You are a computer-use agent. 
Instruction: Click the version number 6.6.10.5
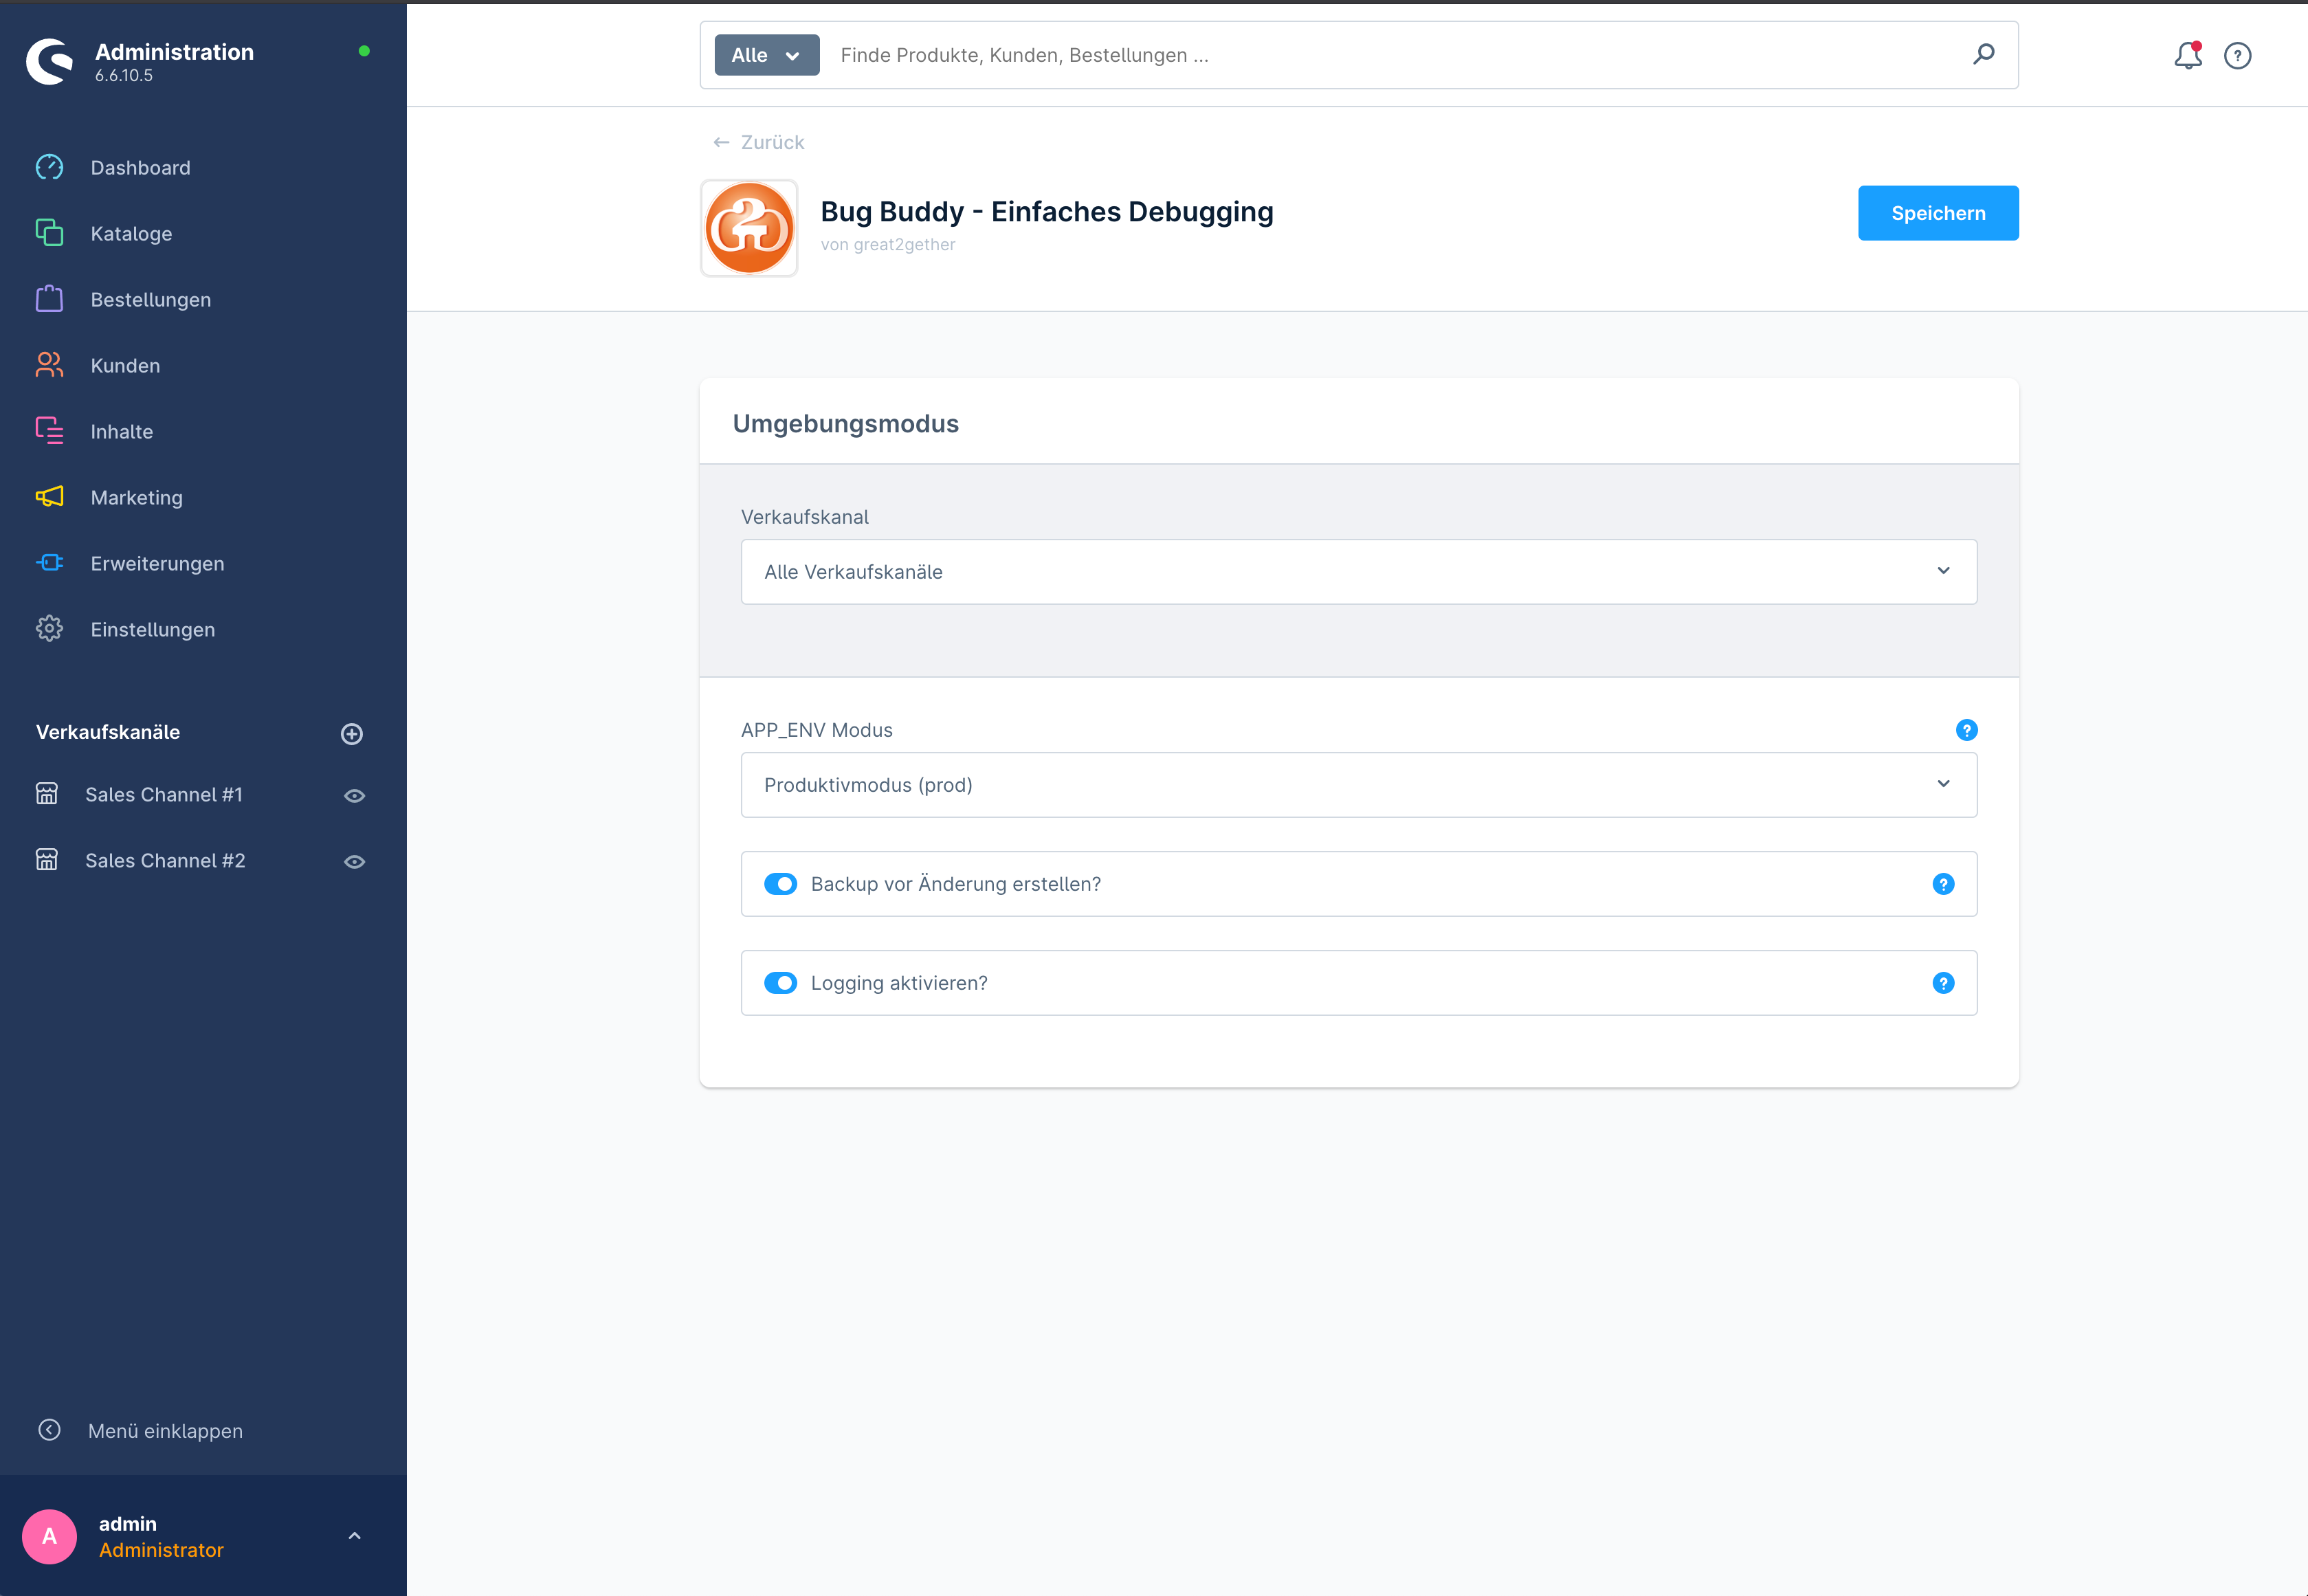coord(124,76)
